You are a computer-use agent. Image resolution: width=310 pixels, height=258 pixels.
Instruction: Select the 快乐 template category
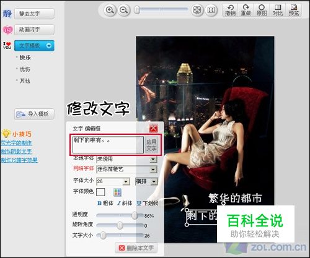tap(25, 58)
